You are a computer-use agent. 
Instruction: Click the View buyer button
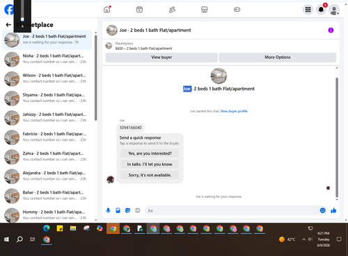(x=161, y=58)
